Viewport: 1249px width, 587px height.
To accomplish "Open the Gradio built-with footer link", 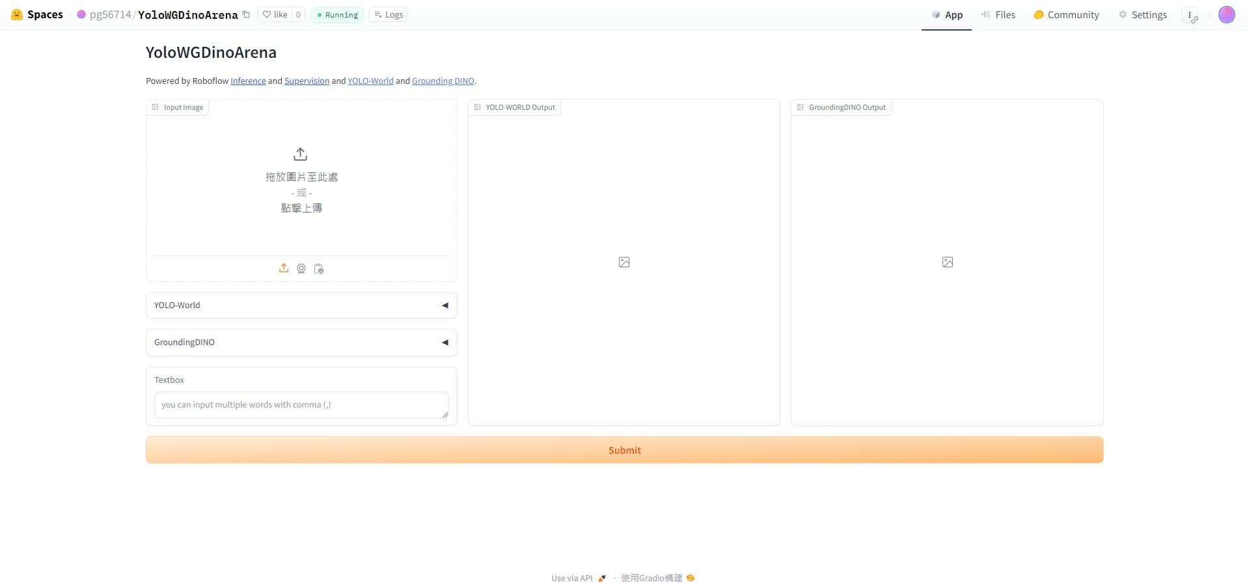I will [658, 578].
